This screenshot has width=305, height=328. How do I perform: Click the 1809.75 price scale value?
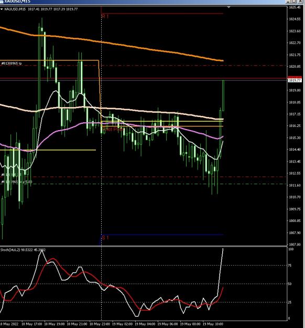[295, 209]
